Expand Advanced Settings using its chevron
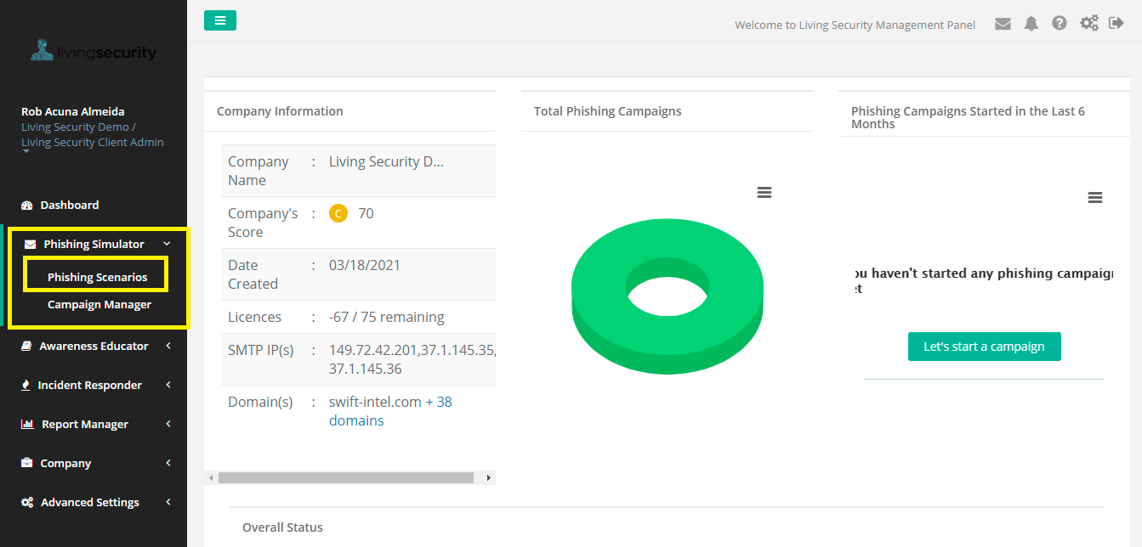Viewport: 1142px width, 547px height. tap(168, 502)
